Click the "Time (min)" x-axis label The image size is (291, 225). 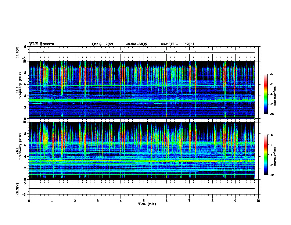tap(147, 204)
